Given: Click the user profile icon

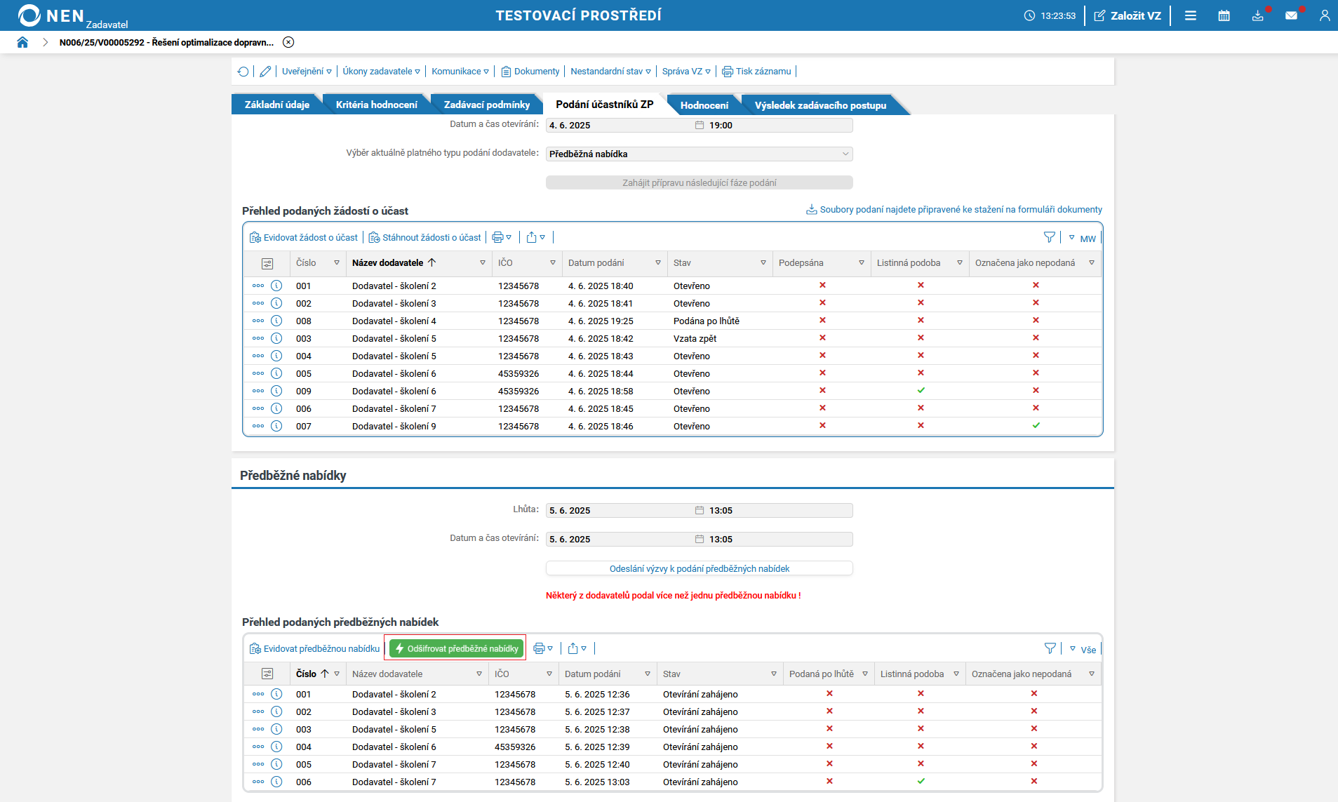Looking at the screenshot, I should point(1324,15).
